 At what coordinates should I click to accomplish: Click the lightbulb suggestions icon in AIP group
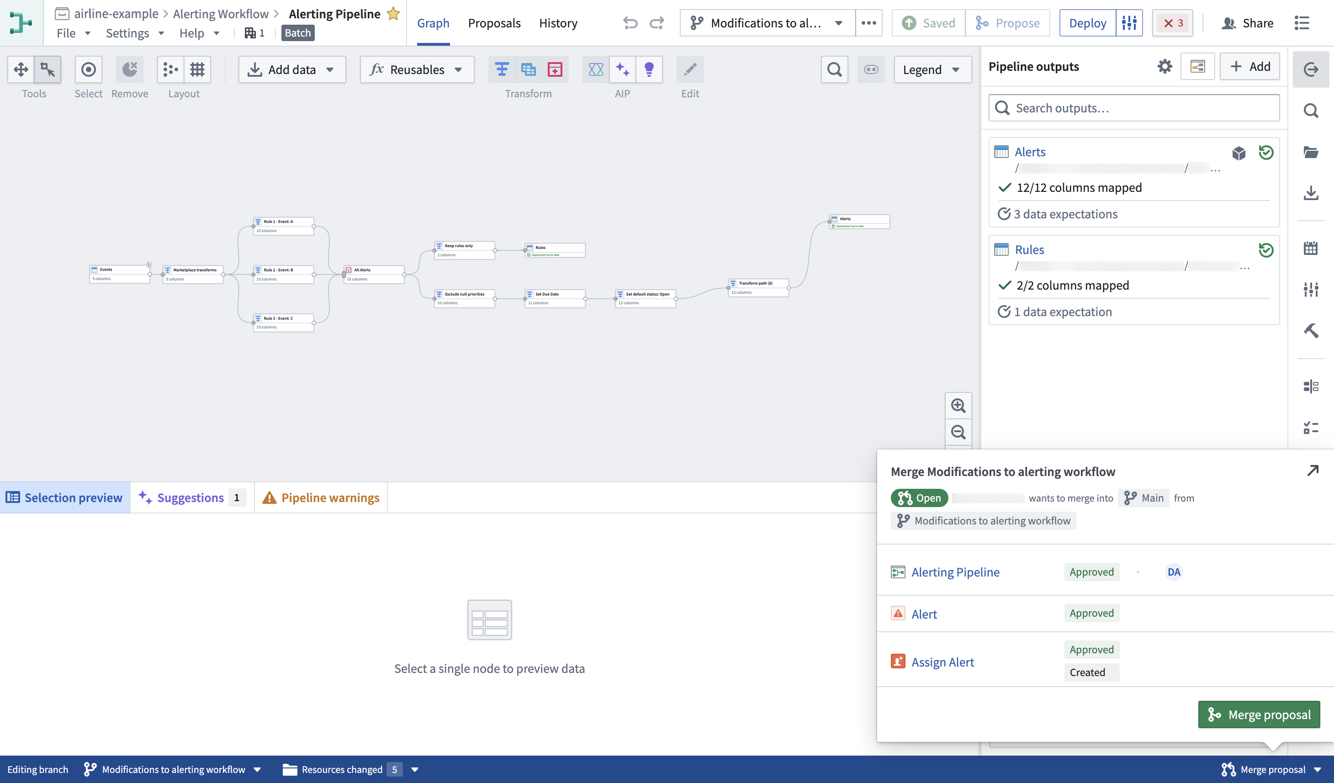coord(650,69)
